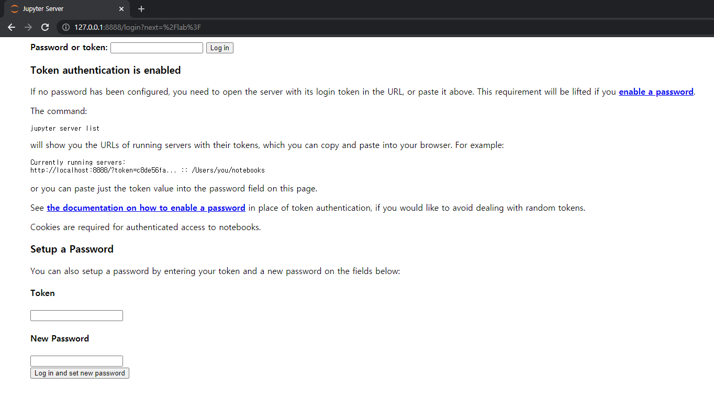Focus the New Password input field
Image resolution: width=714 pixels, height=399 pixels.
coord(76,361)
